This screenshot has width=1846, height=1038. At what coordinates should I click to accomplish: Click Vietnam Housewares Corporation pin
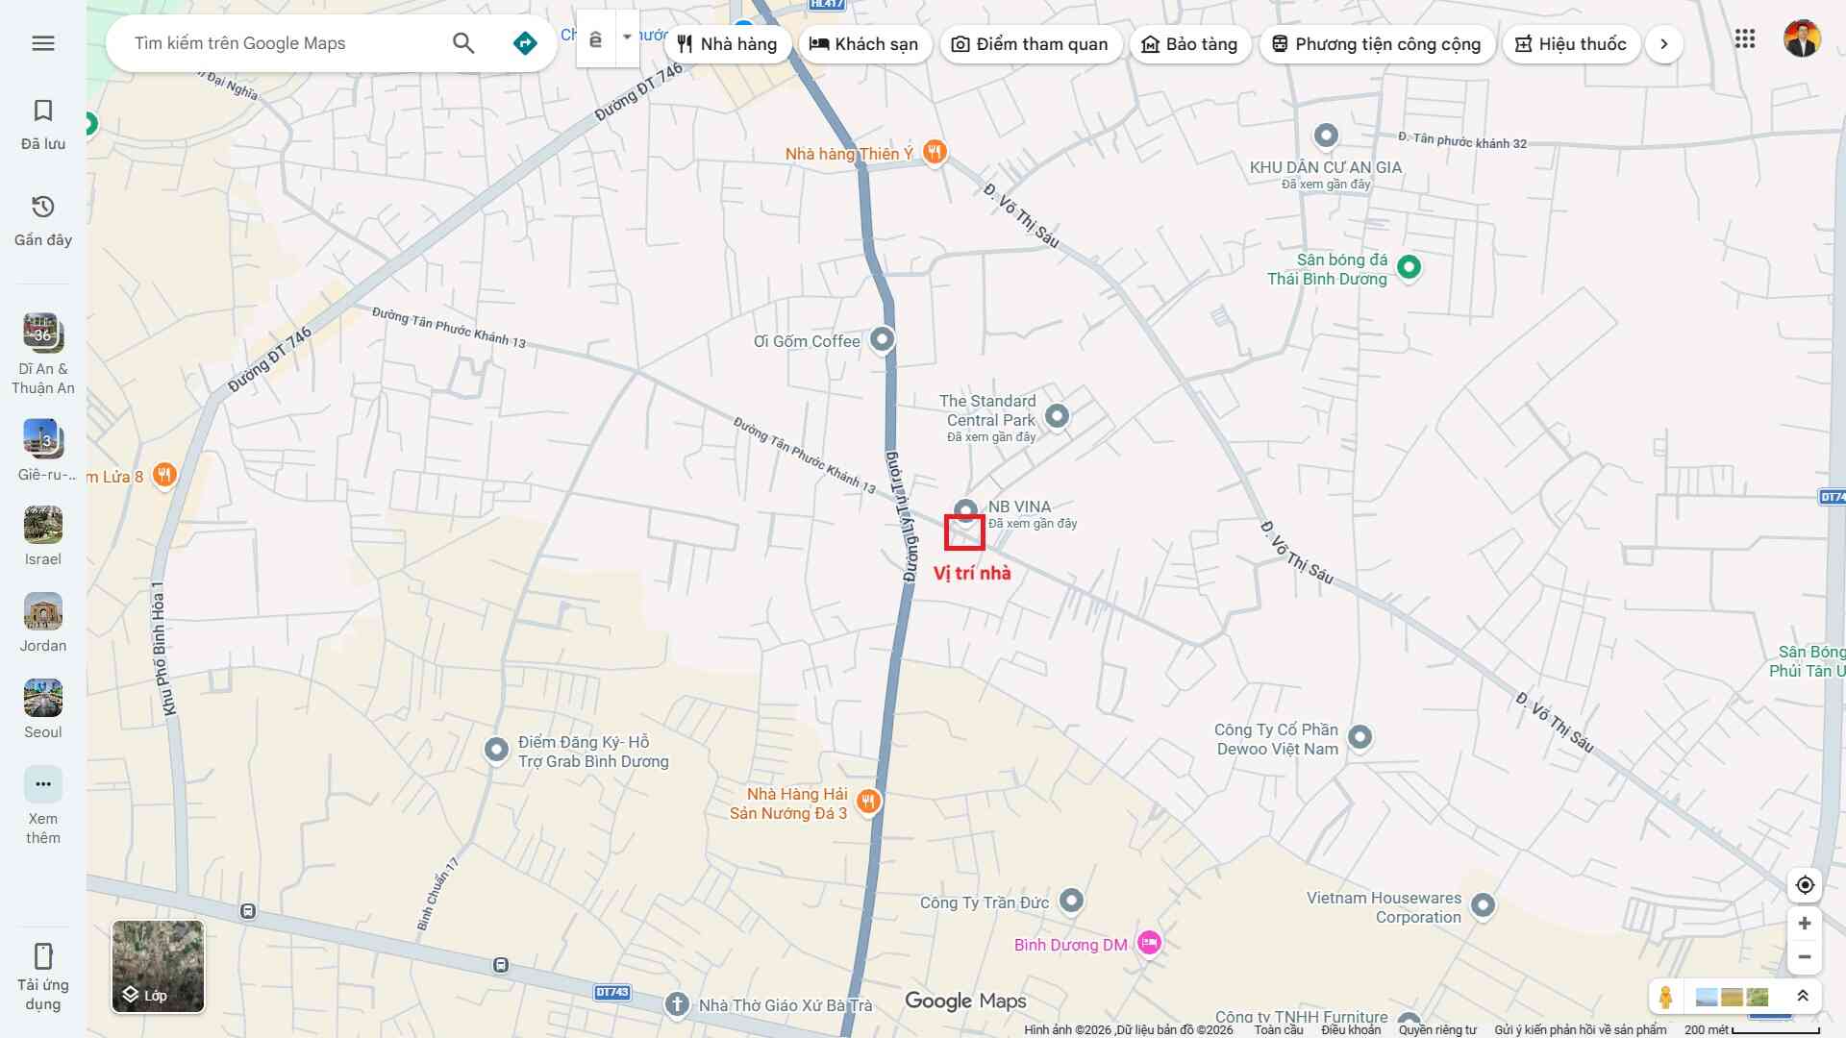1483,905
